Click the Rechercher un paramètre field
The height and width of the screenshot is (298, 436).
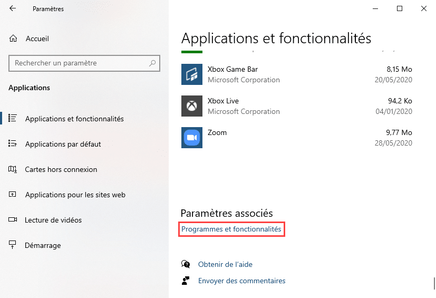[79, 63]
